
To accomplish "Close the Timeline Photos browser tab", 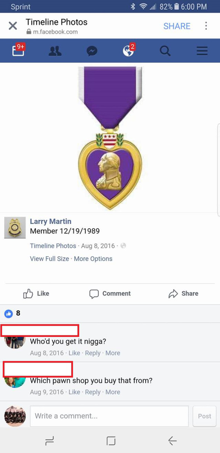I will (x=13, y=26).
